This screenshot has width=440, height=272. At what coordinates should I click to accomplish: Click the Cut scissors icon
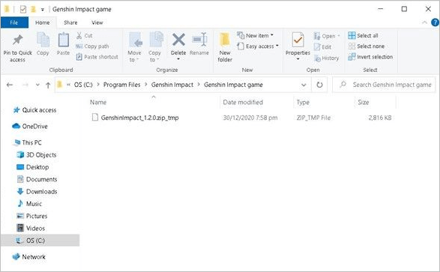pyautogui.click(x=79, y=36)
